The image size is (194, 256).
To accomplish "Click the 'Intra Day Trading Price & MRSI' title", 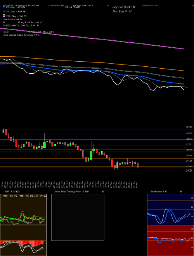I will click(79, 192).
